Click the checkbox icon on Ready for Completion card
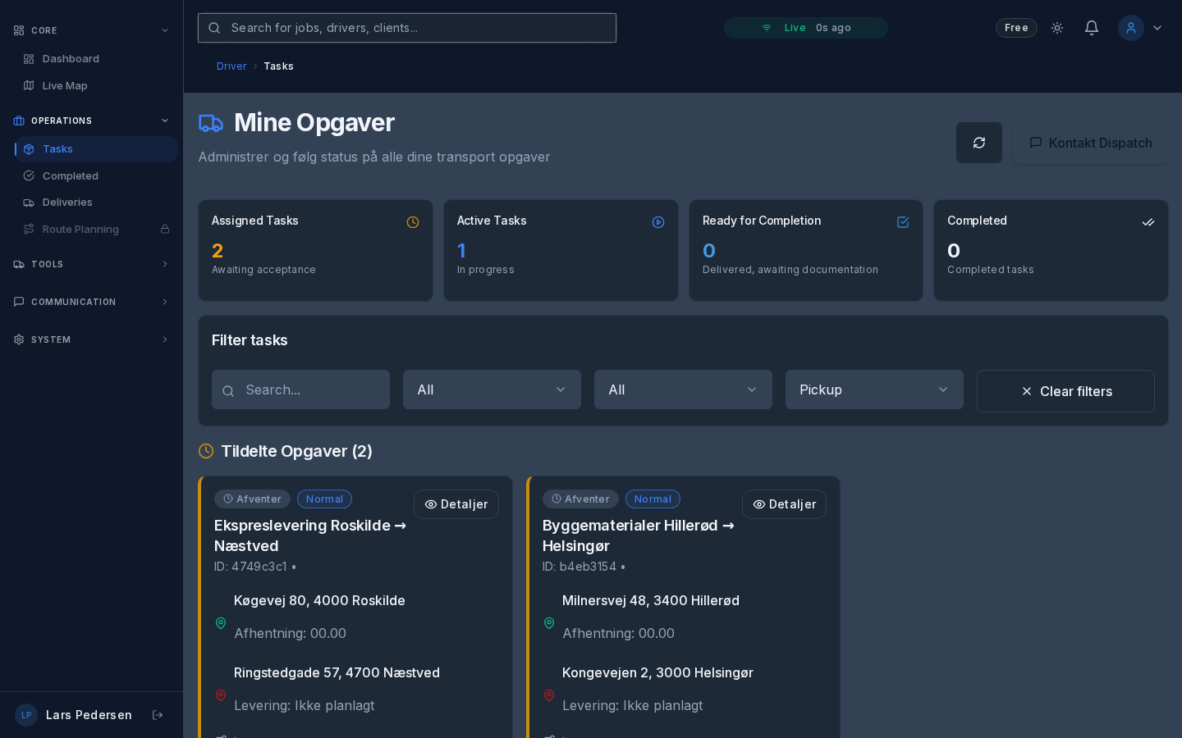This screenshot has height=738, width=1182. [x=903, y=222]
